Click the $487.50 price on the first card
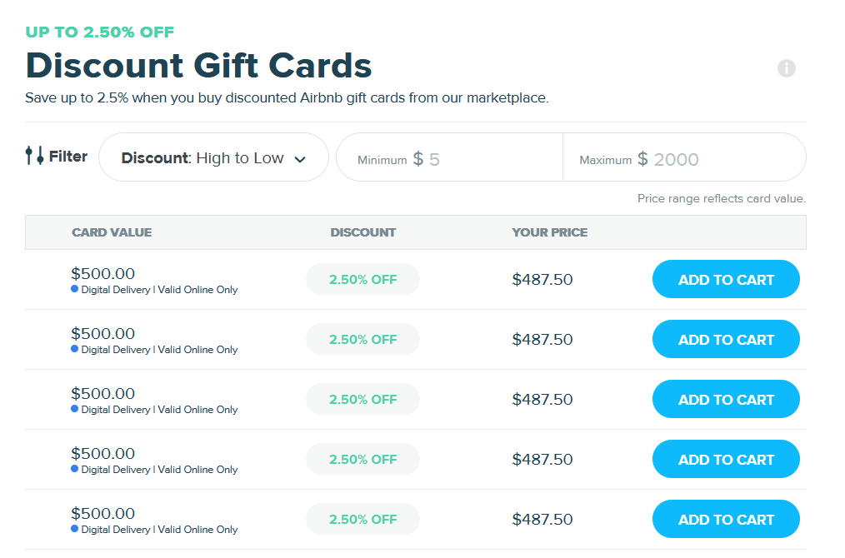The width and height of the screenshot is (845, 558). pos(542,279)
